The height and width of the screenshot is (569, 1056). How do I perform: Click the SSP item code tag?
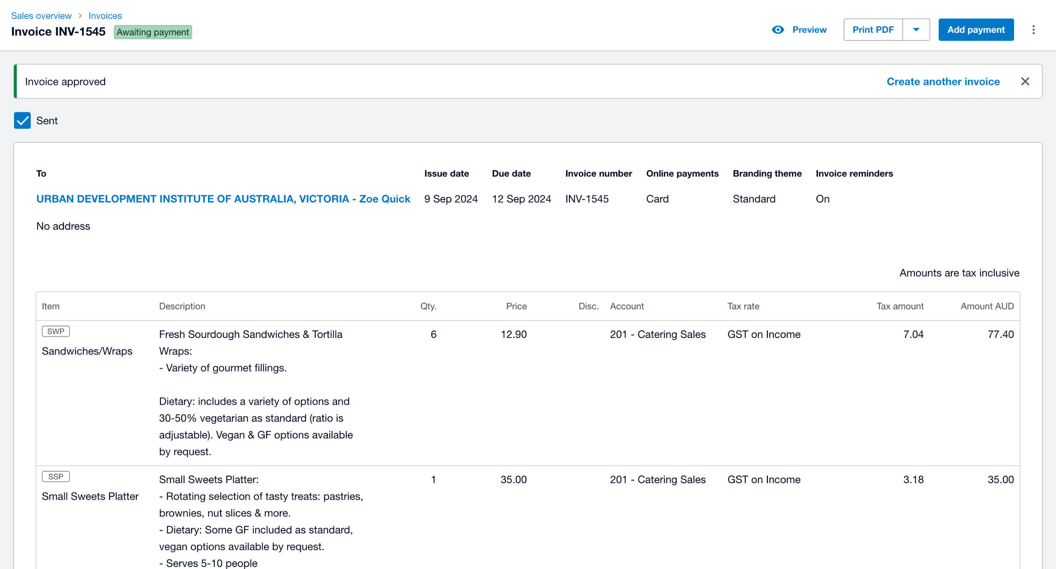(56, 477)
